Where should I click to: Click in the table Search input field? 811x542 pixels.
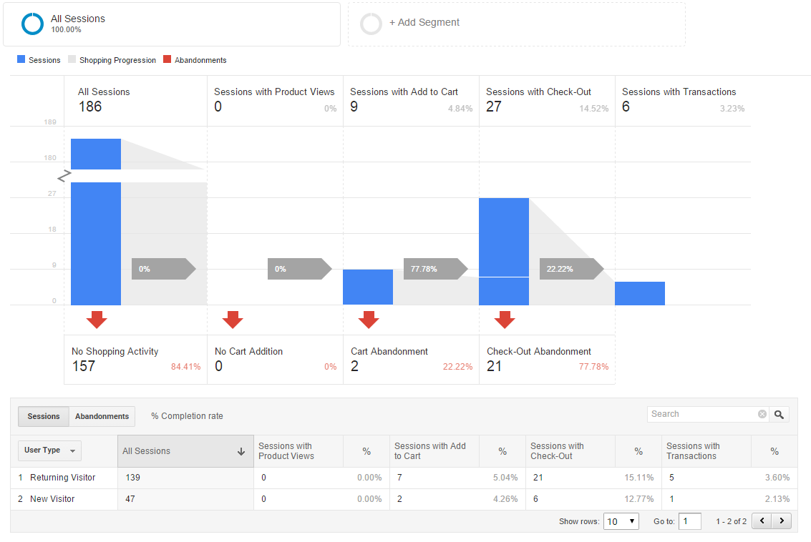[701, 414]
